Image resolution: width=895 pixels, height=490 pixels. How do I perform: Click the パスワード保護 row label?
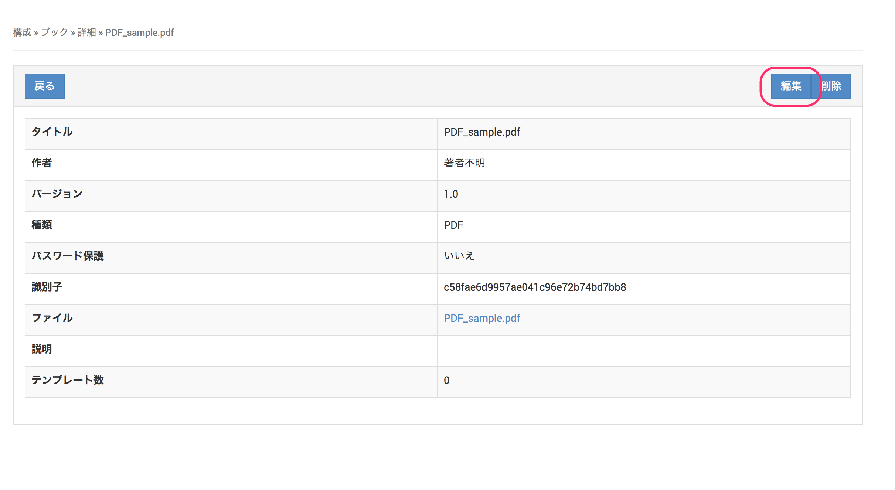pyautogui.click(x=68, y=256)
